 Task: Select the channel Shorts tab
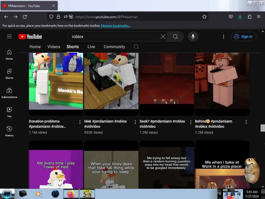coord(73,47)
